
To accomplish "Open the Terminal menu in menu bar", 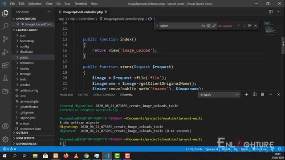I will pos(80,4).
